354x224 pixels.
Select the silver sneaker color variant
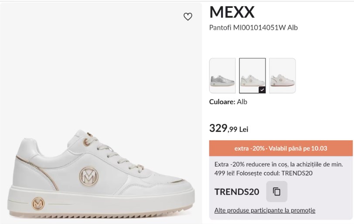coord(222,75)
